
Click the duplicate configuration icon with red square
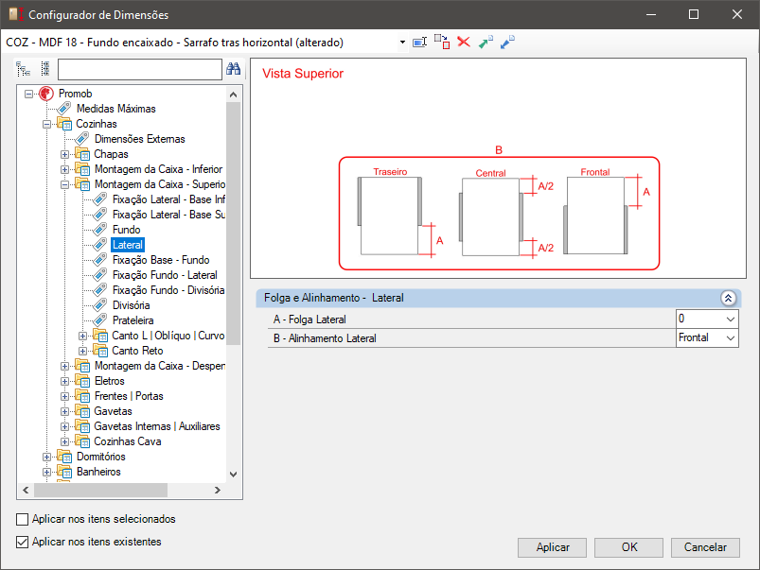[442, 42]
